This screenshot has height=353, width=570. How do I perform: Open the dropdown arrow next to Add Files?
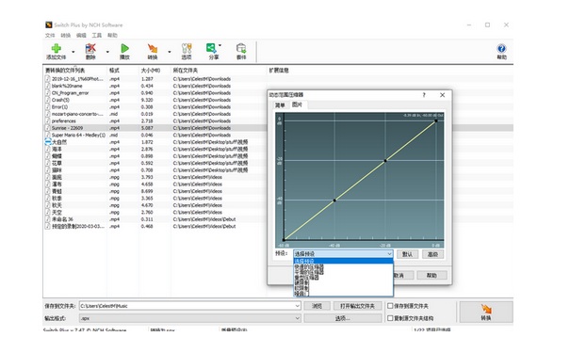click(73, 52)
